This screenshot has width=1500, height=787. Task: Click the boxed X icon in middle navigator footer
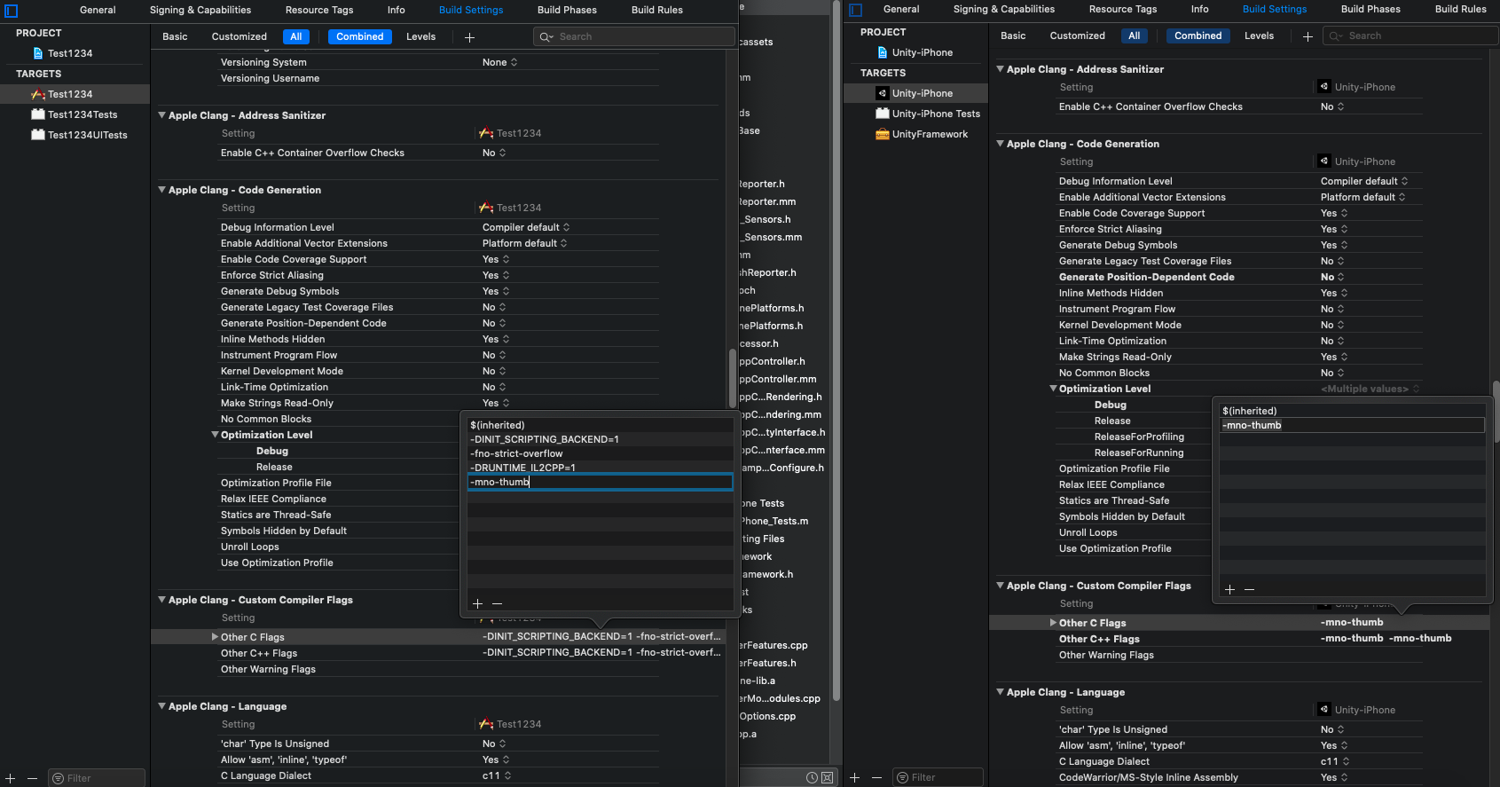coord(827,777)
